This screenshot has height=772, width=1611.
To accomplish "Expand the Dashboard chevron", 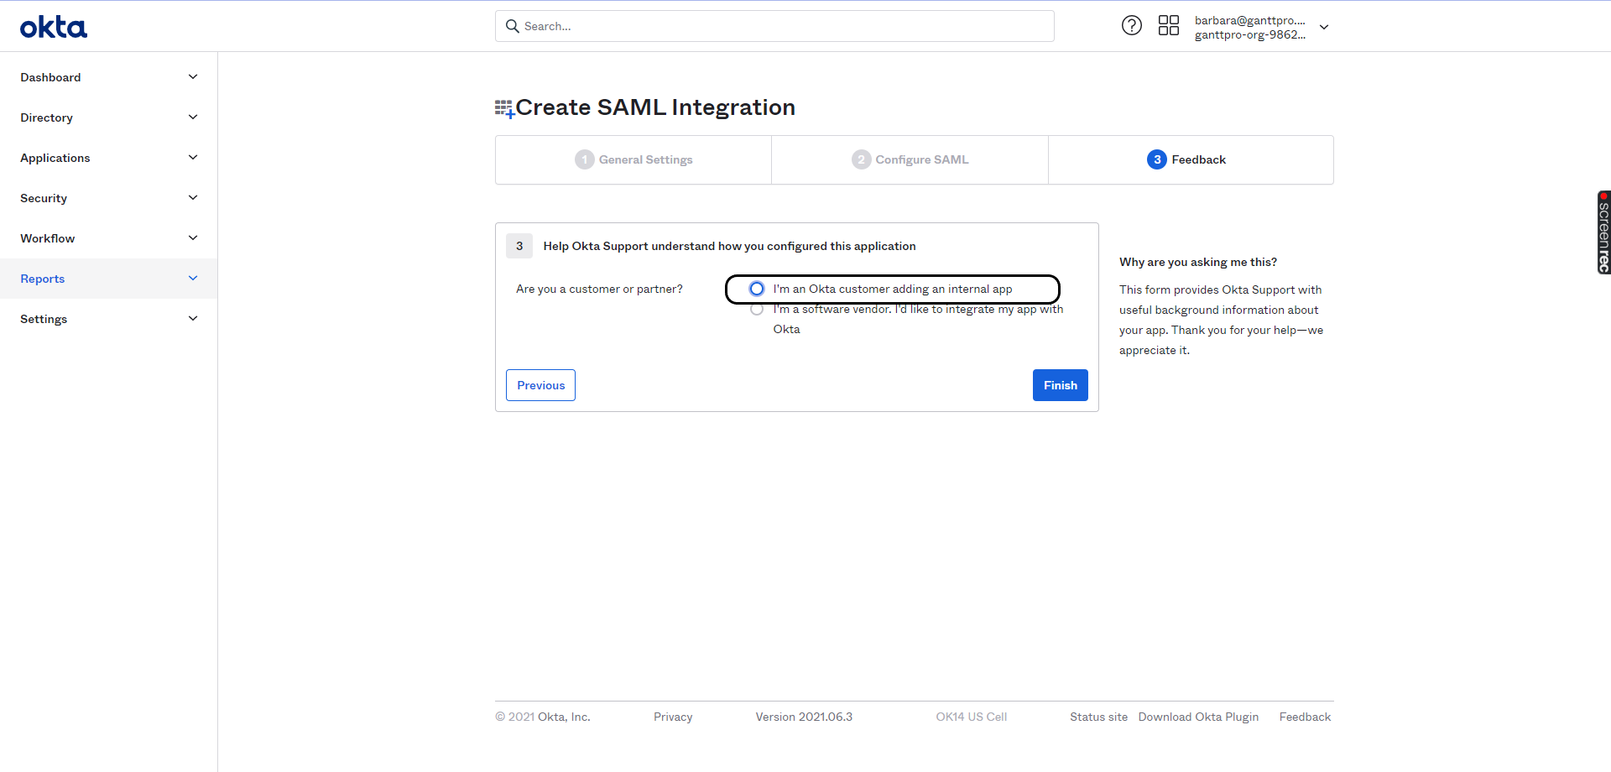I will tap(193, 77).
